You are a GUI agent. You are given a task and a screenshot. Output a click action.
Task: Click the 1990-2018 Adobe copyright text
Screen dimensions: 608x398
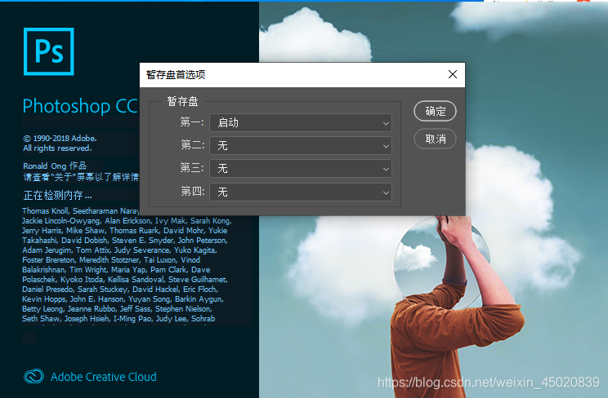pyautogui.click(x=60, y=138)
